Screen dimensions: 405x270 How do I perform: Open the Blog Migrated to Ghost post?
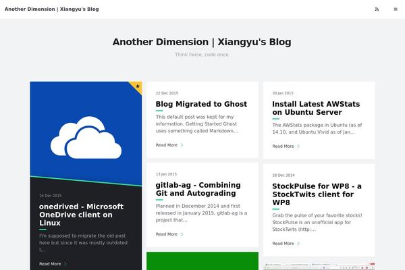[201, 104]
